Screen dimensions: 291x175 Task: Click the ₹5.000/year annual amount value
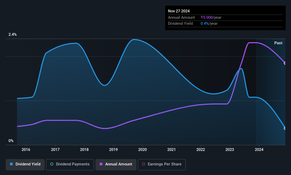point(211,17)
